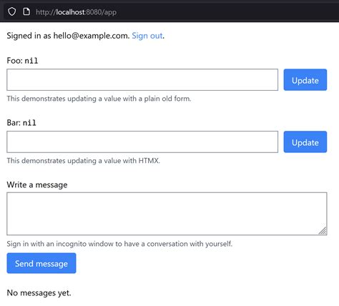Click the Send message button
Screen dimensions: 339x306
41,263
